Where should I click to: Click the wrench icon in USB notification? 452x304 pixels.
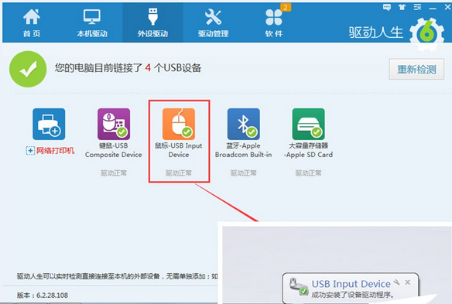coord(397,282)
